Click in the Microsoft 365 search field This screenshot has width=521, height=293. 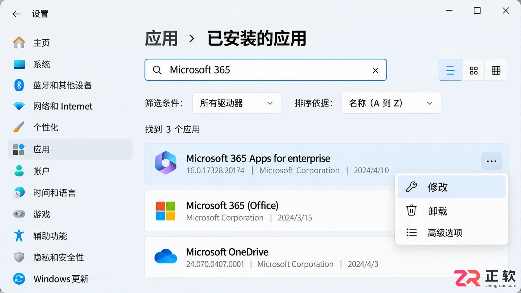pyautogui.click(x=266, y=70)
